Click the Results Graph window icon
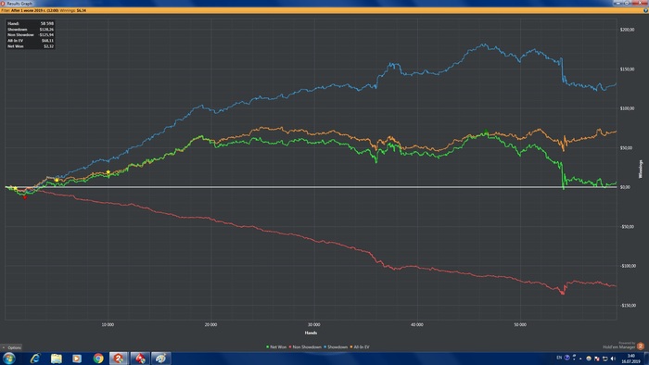This screenshot has height=365, width=649. tap(3, 3)
